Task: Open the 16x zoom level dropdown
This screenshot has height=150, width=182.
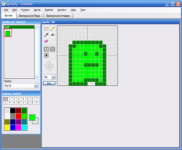Action: click(53, 77)
